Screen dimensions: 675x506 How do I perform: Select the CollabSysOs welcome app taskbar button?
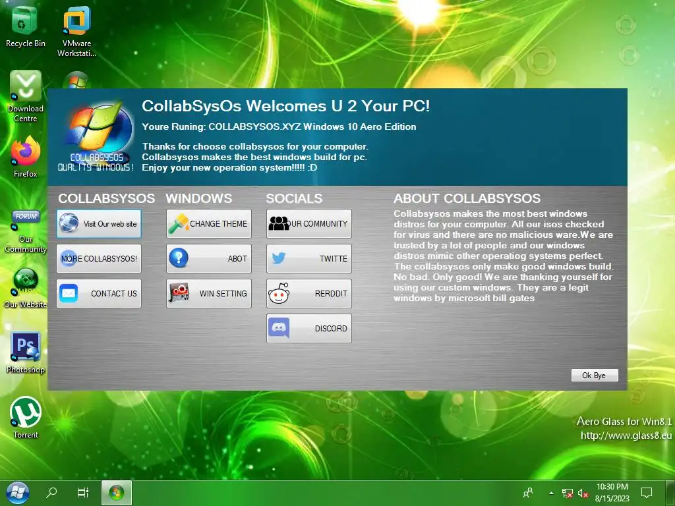pyautogui.click(x=116, y=493)
